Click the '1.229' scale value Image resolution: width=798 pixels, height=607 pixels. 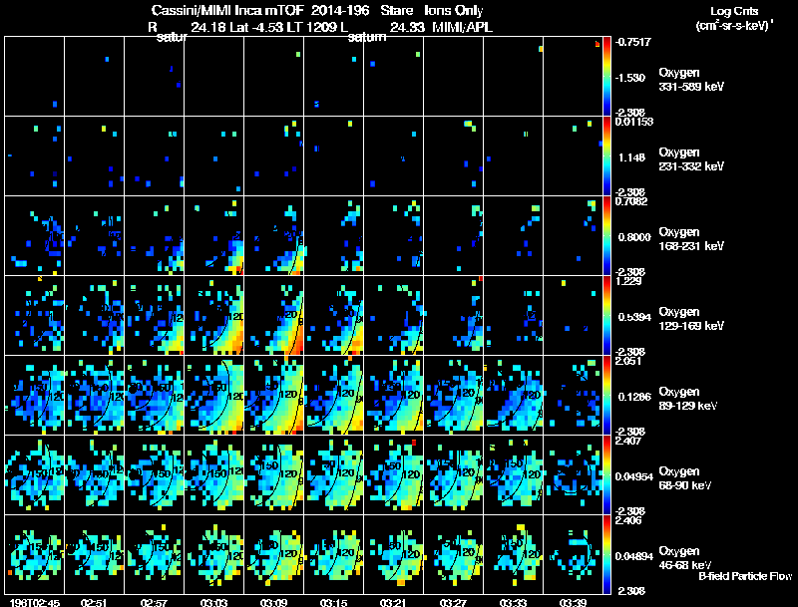(628, 281)
